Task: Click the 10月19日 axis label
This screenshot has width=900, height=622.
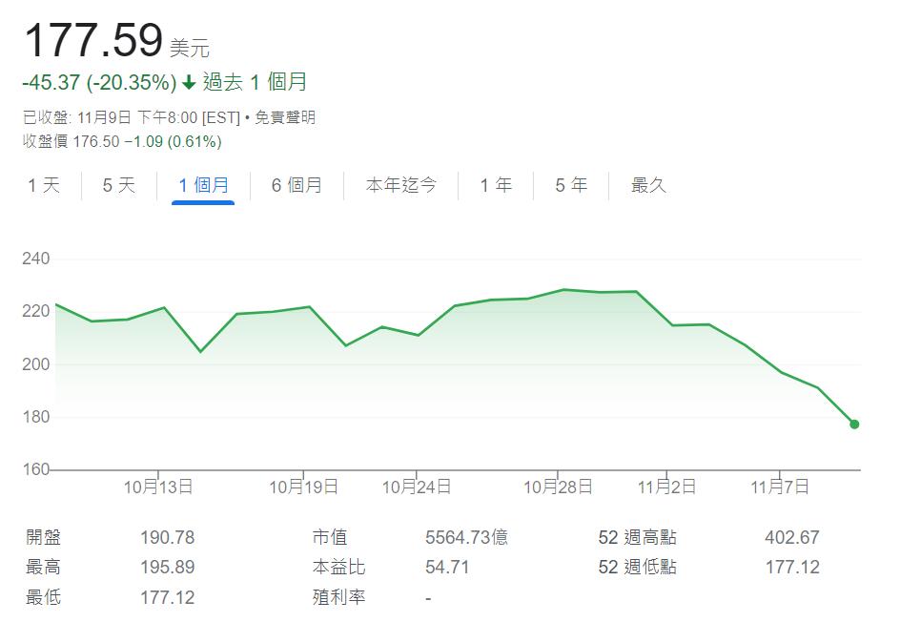Action: point(303,487)
